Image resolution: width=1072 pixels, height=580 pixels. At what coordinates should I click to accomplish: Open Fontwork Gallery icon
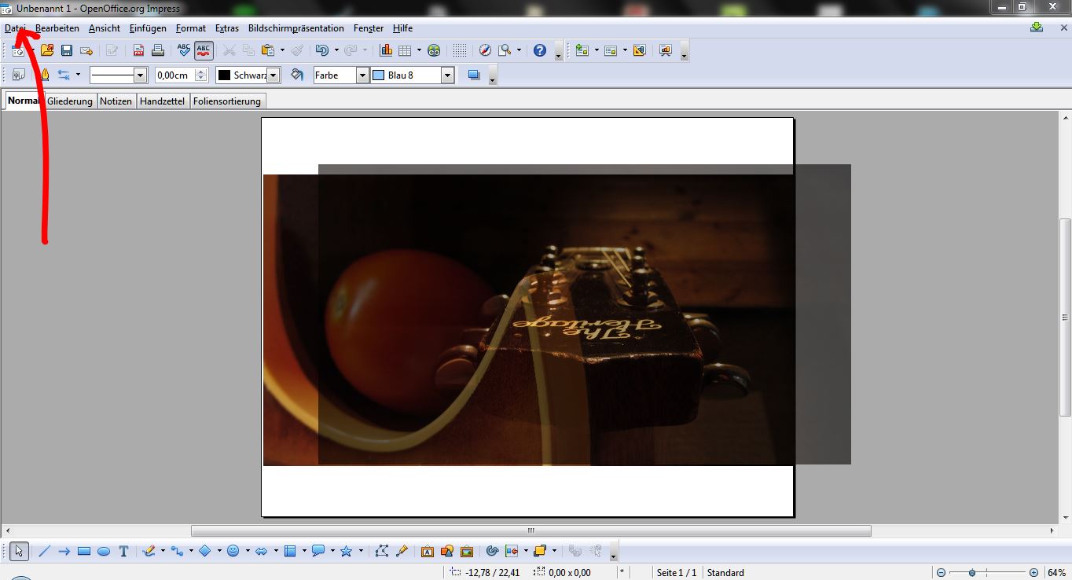(x=428, y=552)
